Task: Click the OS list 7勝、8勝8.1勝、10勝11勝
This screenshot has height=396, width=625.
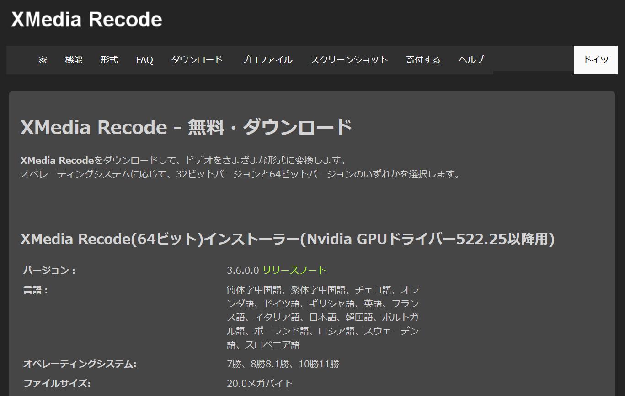Action: click(283, 364)
